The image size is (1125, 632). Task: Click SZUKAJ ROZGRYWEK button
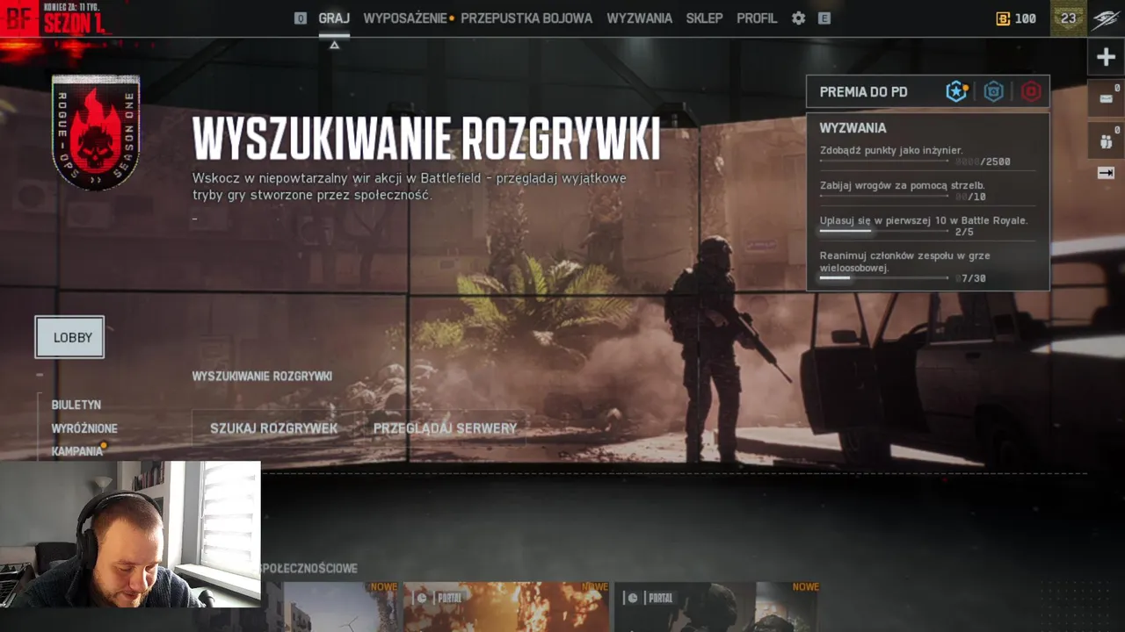pos(274,428)
